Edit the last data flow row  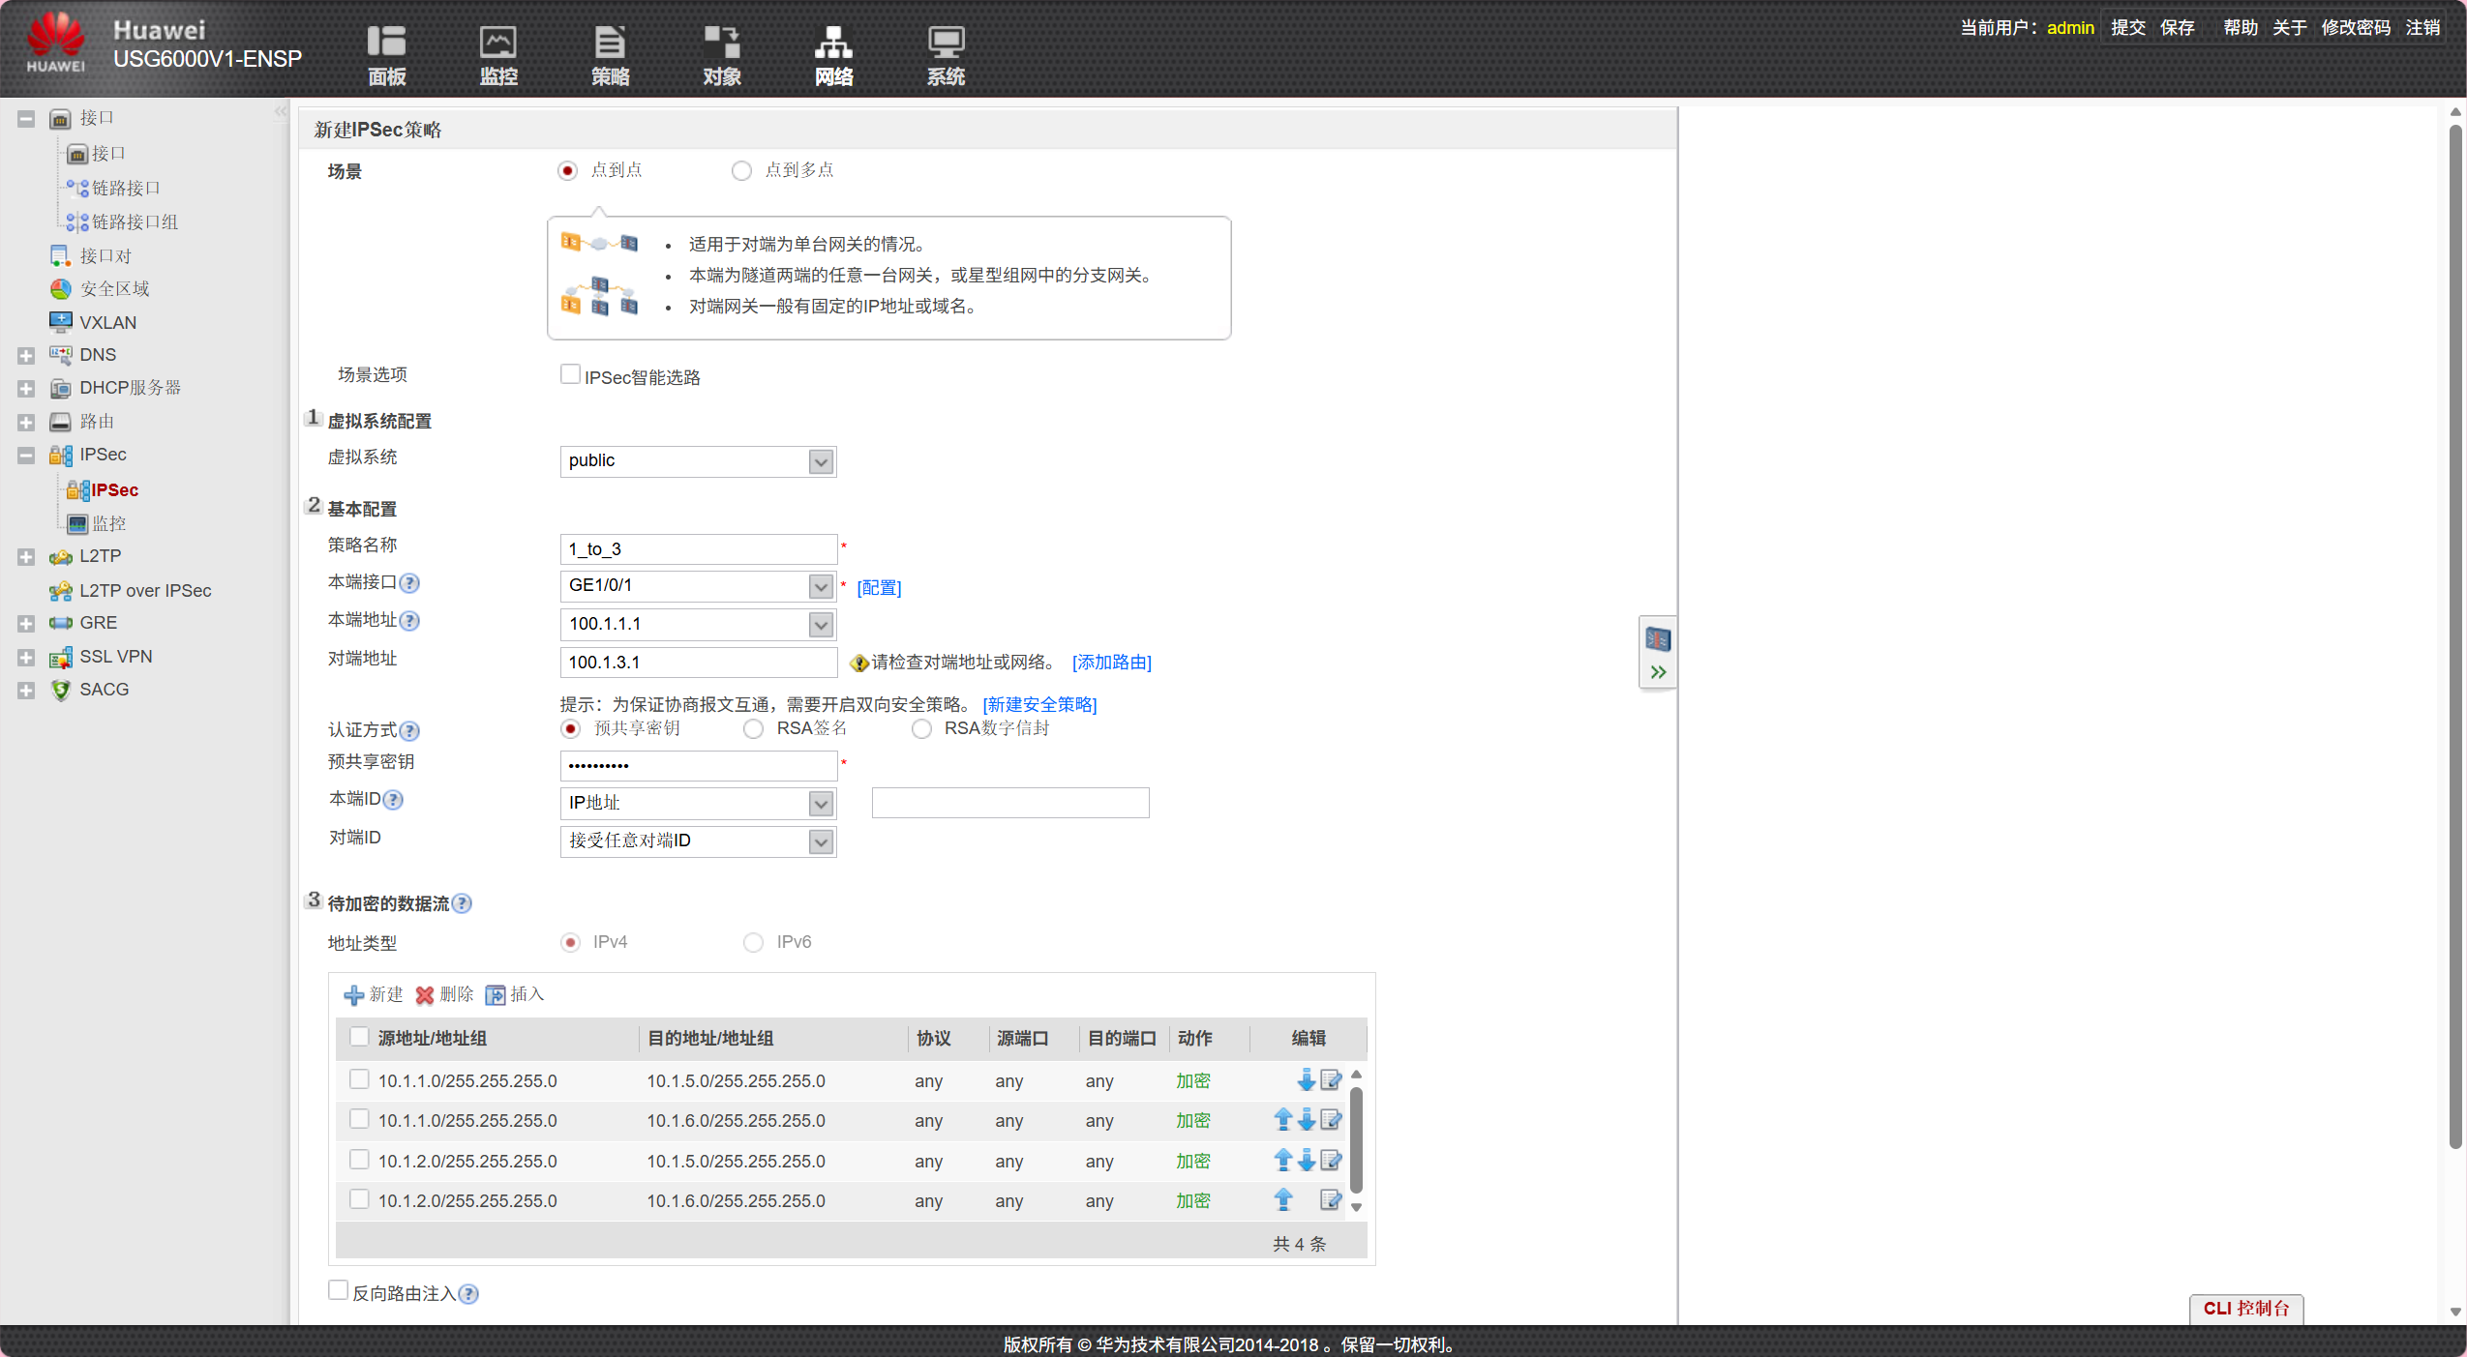1331,1200
